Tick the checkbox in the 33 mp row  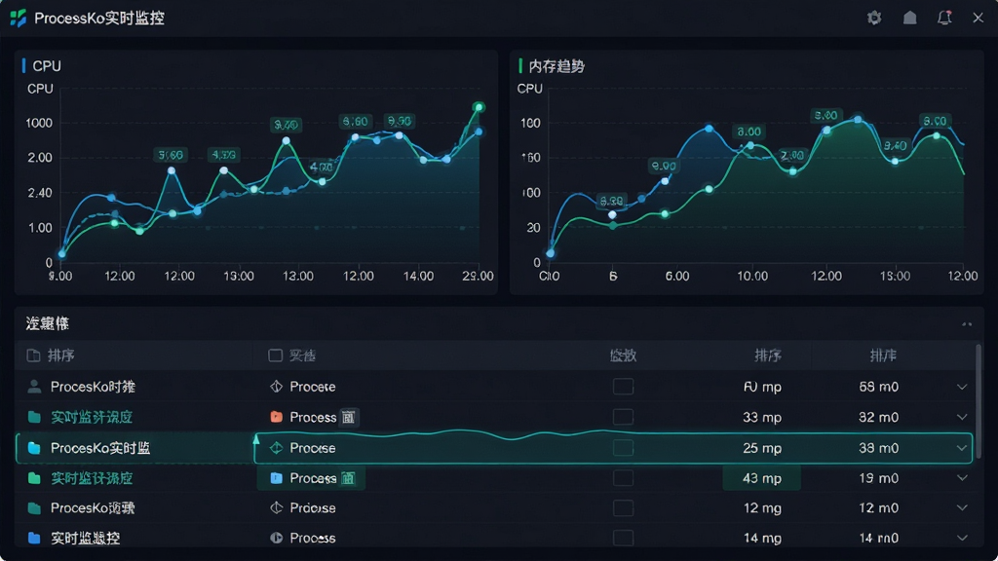623,417
